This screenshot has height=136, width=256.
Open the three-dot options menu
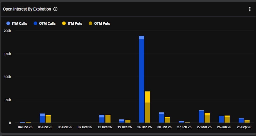pos(250,9)
